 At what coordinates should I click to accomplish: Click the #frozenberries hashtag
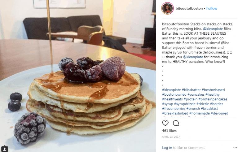point(174,109)
